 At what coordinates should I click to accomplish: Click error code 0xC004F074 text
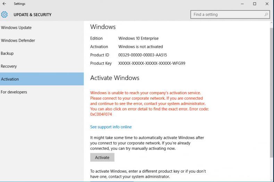101,114
